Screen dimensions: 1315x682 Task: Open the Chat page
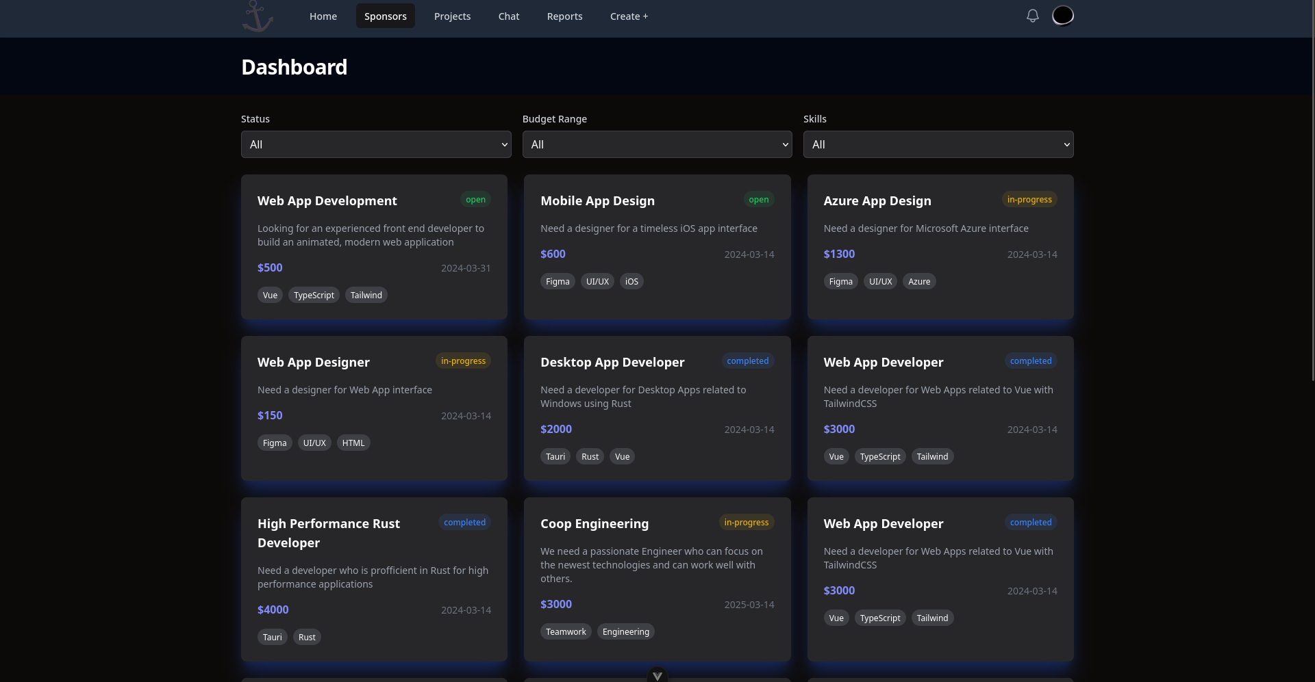click(x=509, y=16)
